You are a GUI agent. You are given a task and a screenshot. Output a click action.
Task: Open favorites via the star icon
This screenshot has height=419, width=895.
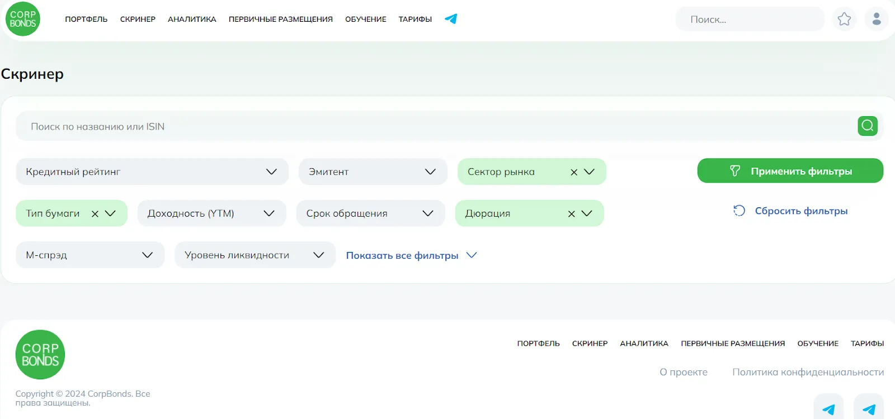[x=844, y=19]
